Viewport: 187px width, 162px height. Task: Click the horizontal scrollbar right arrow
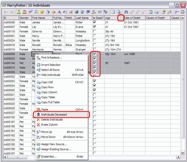click(x=178, y=157)
